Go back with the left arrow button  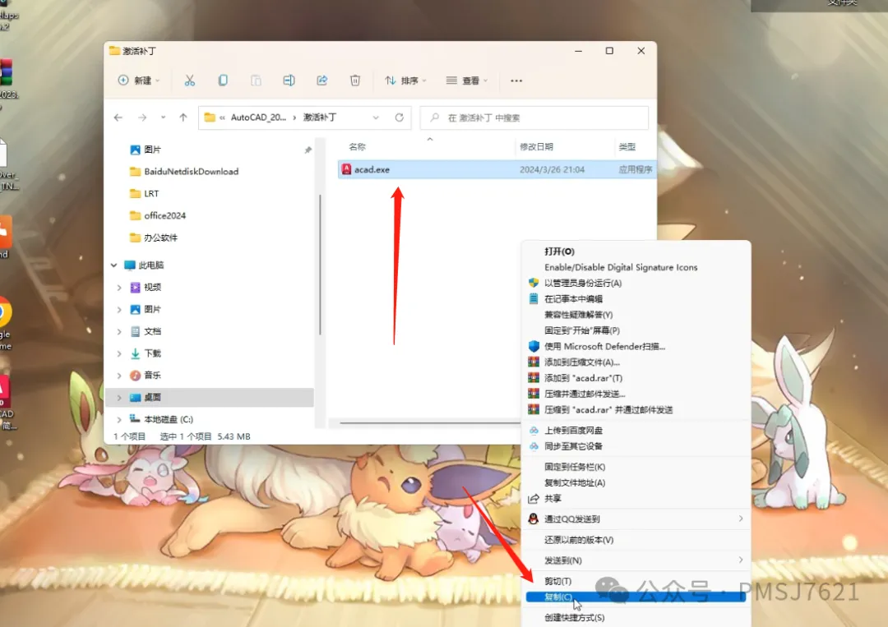(x=118, y=118)
